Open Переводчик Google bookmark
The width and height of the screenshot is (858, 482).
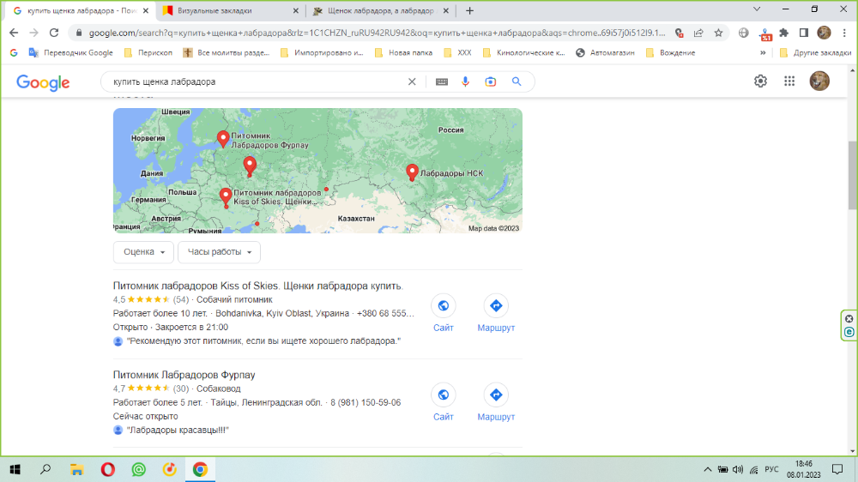71,52
